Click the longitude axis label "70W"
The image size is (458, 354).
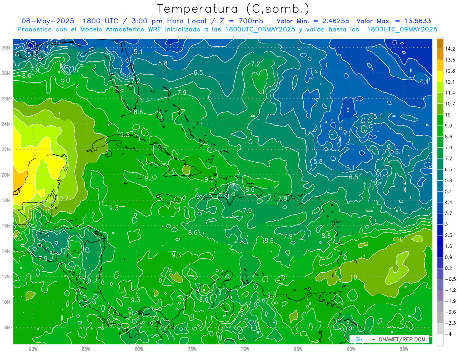pyautogui.click(x=245, y=349)
